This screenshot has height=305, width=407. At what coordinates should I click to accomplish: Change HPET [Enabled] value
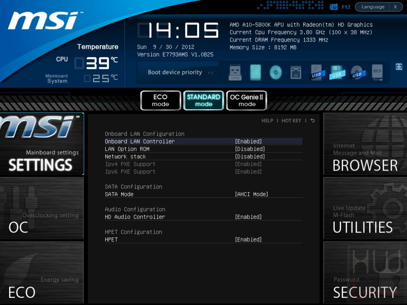(x=249, y=239)
